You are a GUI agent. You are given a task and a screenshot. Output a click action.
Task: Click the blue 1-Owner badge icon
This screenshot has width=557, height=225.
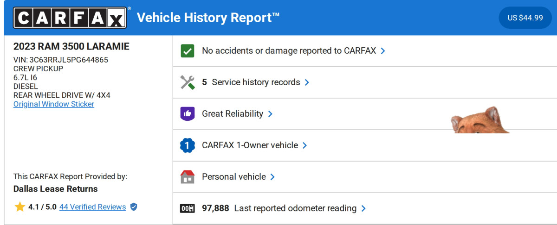(188, 145)
